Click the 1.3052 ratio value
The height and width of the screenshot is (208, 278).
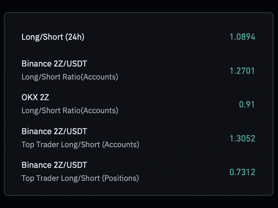pyautogui.click(x=242, y=138)
